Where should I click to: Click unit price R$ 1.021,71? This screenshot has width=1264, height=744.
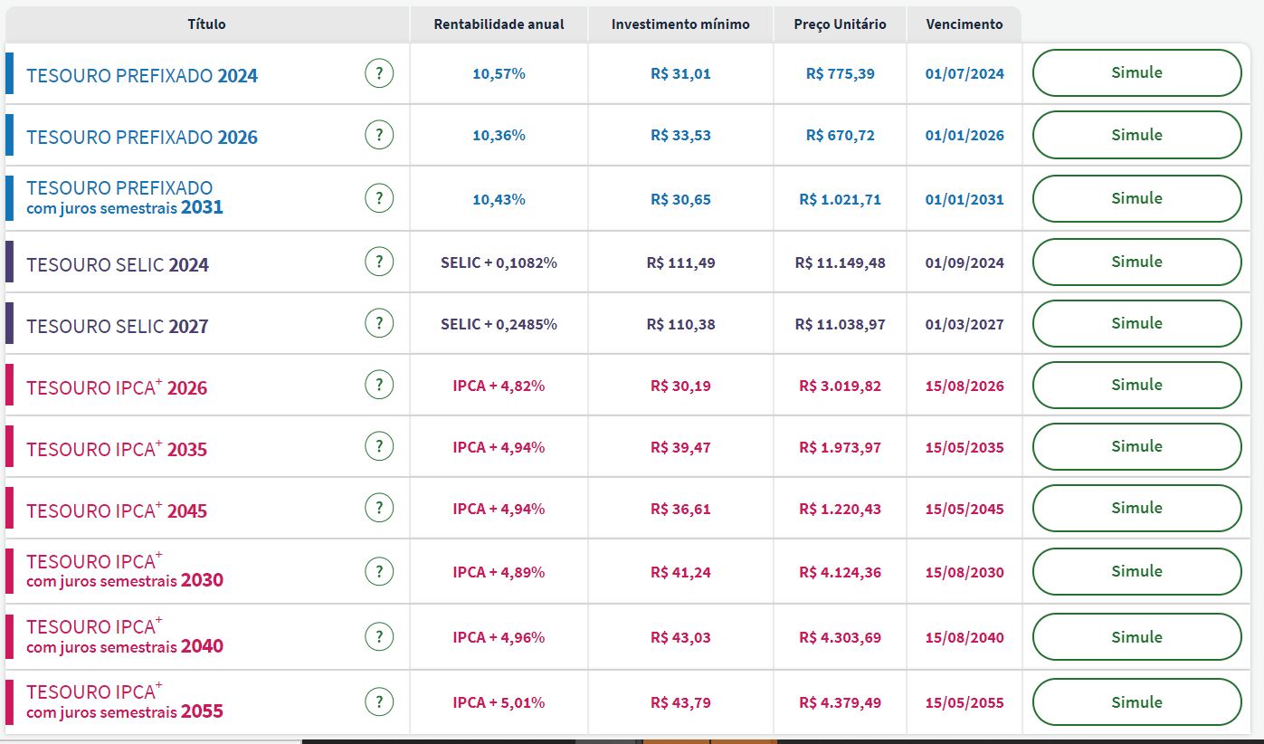(840, 199)
